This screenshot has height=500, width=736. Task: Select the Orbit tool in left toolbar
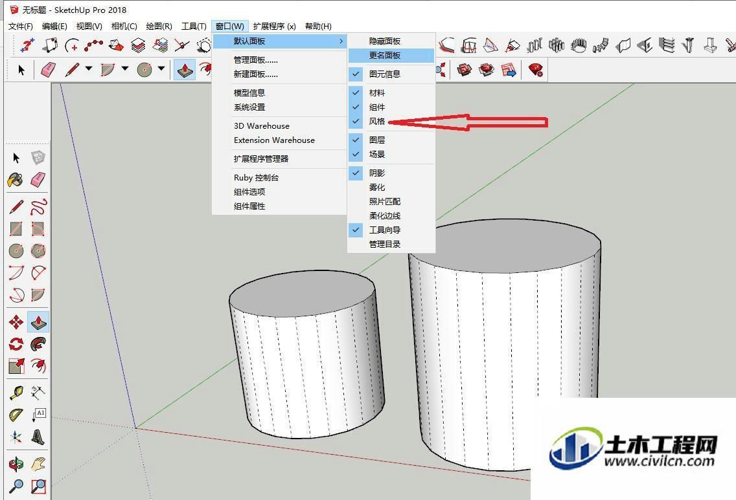(16, 464)
